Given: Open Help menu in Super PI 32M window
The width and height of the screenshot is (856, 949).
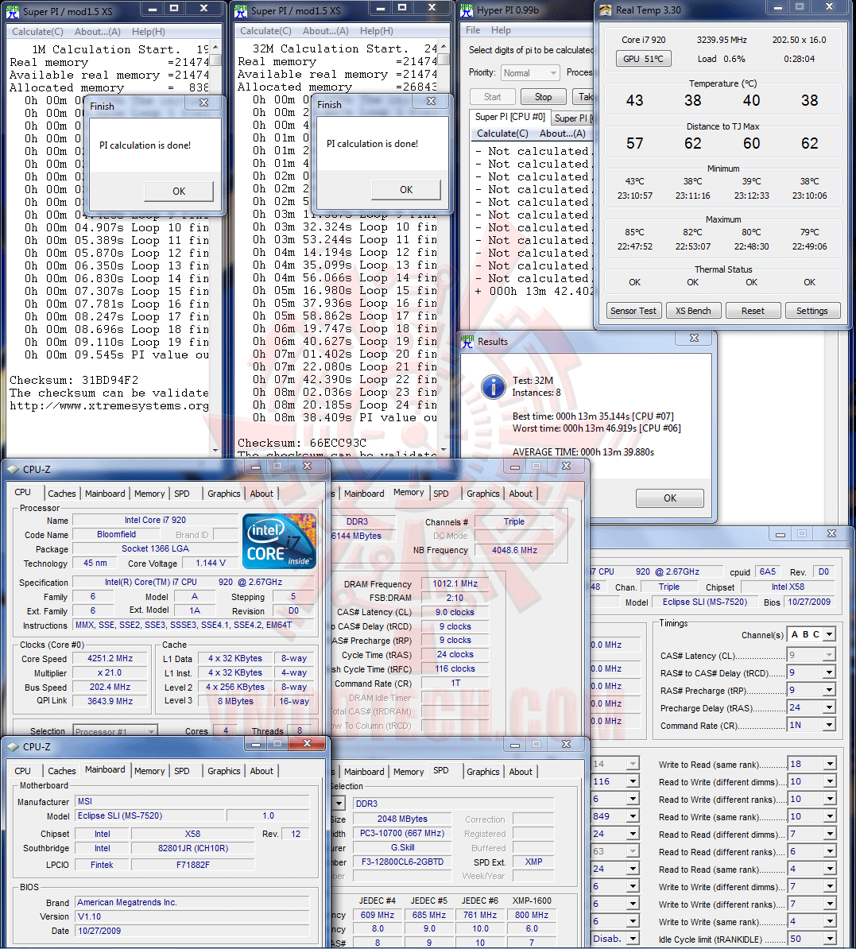Looking at the screenshot, I should click(376, 31).
